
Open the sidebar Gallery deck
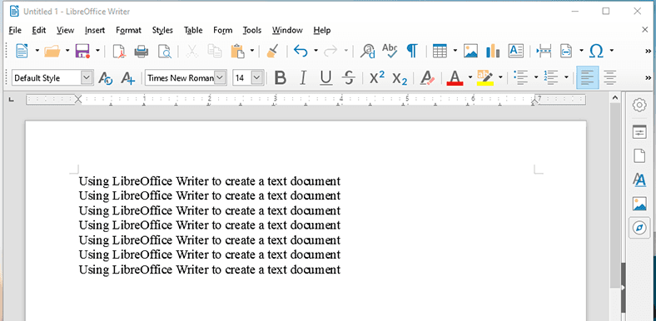click(639, 204)
